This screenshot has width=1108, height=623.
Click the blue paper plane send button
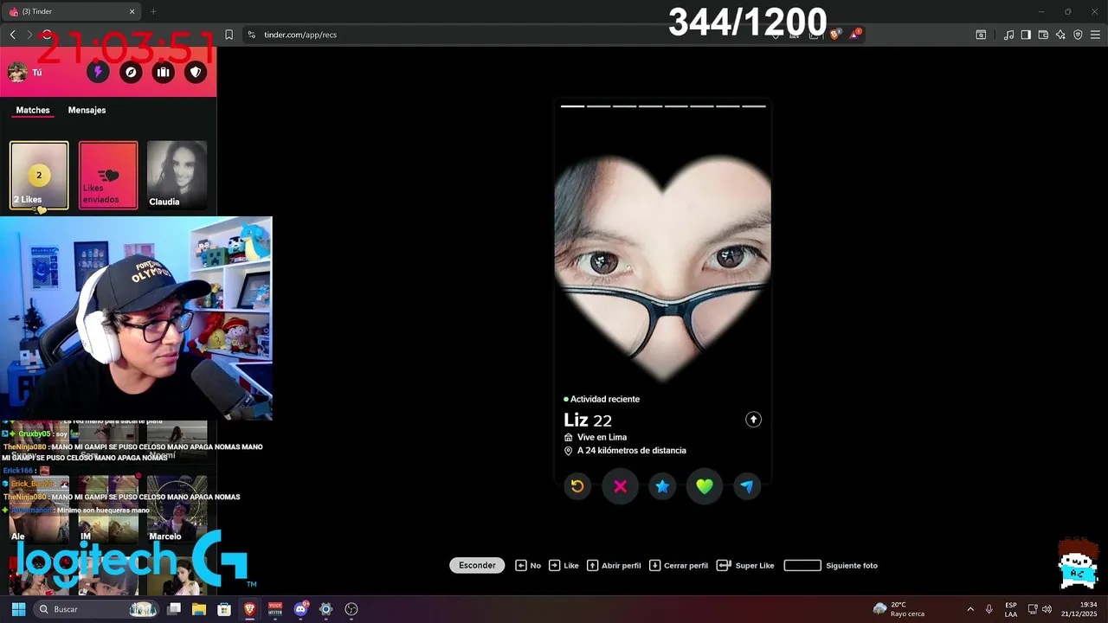[747, 486]
